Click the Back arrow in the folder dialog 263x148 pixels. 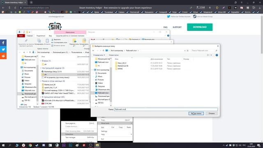coord(93,51)
